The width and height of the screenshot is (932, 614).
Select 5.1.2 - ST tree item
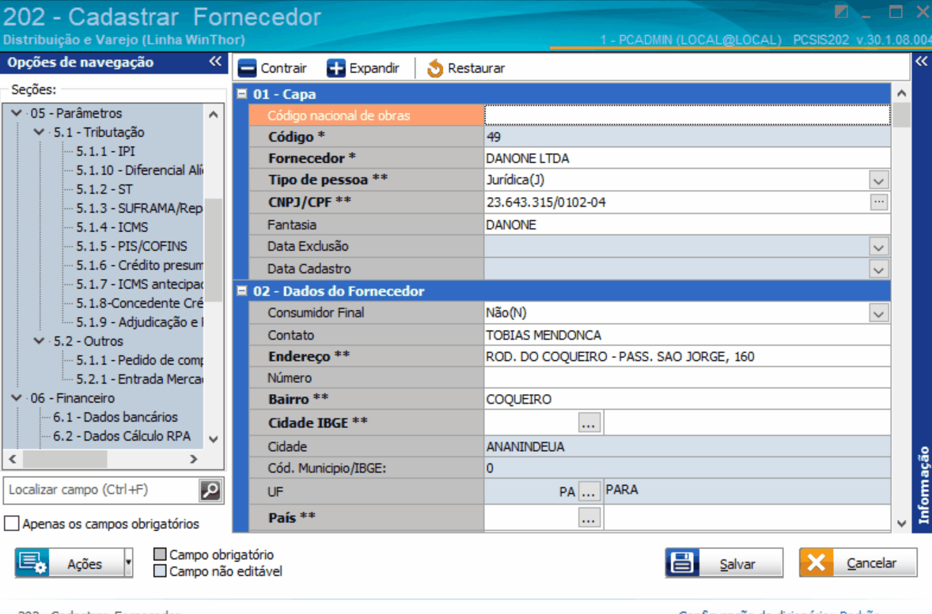(104, 189)
